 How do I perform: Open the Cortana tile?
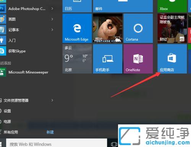click(138, 28)
